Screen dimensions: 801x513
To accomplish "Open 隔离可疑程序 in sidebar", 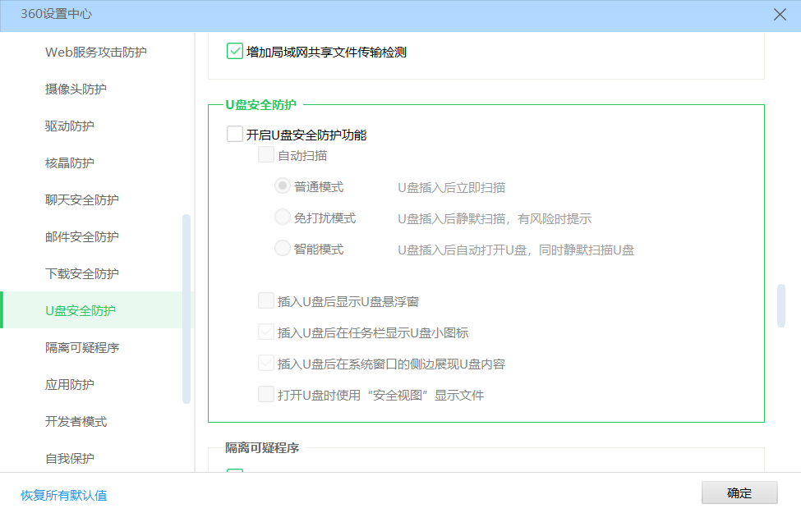I will (x=81, y=348).
